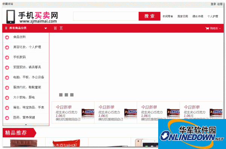Click the thumbs-up icon beside 食品饮料
Image resolution: width=226 pixels, height=149 pixels.
tap(7, 38)
